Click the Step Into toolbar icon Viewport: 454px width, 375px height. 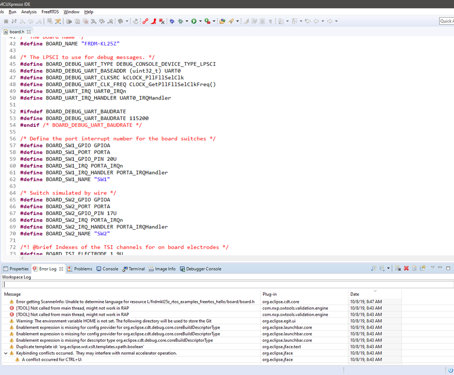click(22, 21)
